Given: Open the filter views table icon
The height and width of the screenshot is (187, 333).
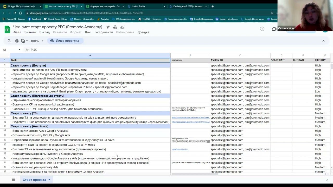Looking at the screenshot, I should point(23,41).
